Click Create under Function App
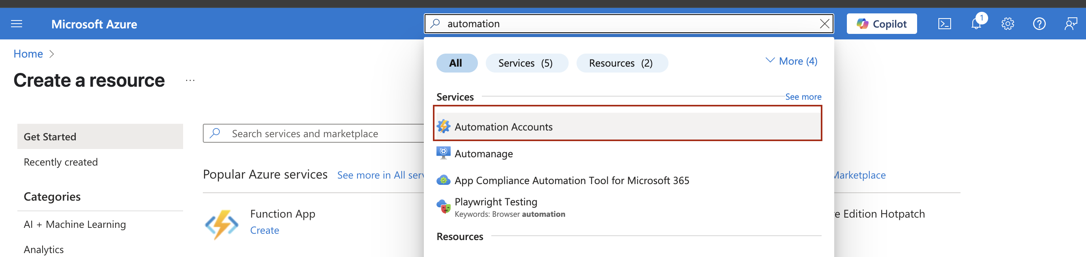 coord(264,231)
